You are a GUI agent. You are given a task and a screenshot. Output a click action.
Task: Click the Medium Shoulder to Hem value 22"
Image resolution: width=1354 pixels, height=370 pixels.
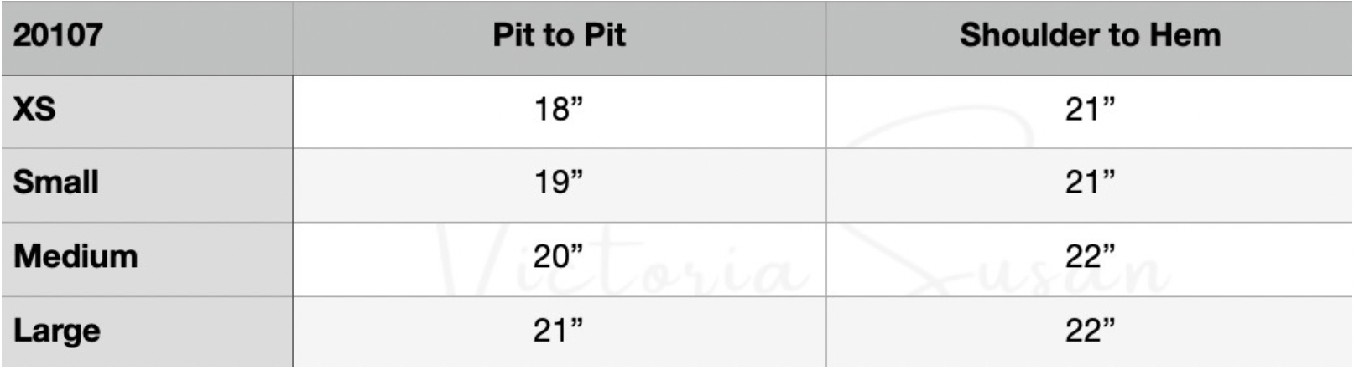(1090, 256)
